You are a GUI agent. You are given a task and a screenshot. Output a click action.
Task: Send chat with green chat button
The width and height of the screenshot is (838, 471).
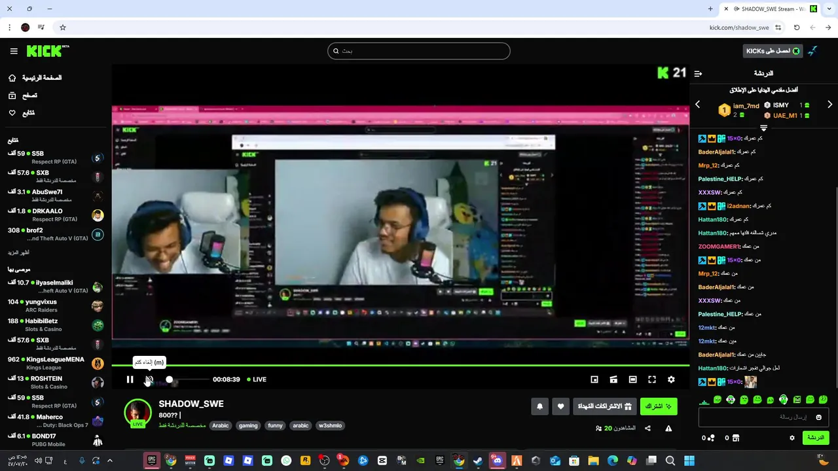point(816,438)
